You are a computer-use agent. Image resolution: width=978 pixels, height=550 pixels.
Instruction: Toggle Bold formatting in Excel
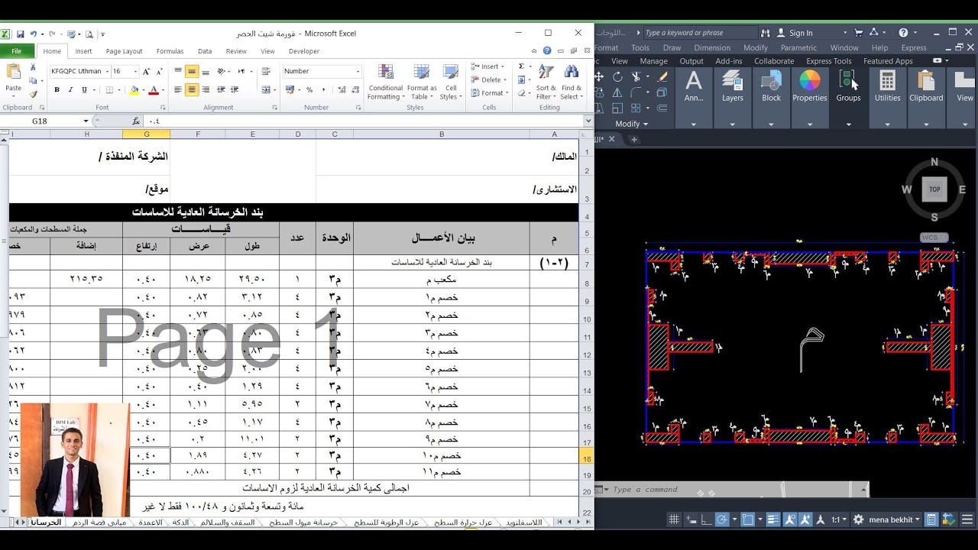57,89
